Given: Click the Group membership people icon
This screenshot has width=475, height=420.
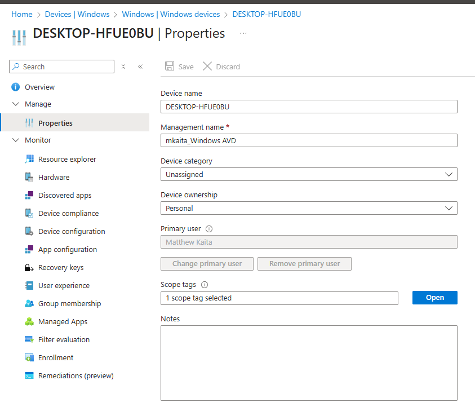Looking at the screenshot, I should [x=29, y=304].
